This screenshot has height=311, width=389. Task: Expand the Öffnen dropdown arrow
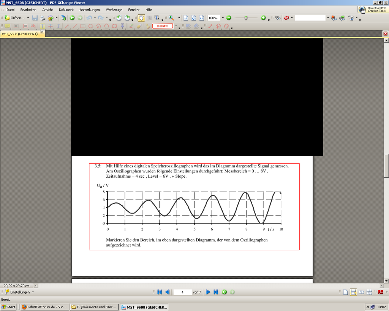[x=28, y=18]
